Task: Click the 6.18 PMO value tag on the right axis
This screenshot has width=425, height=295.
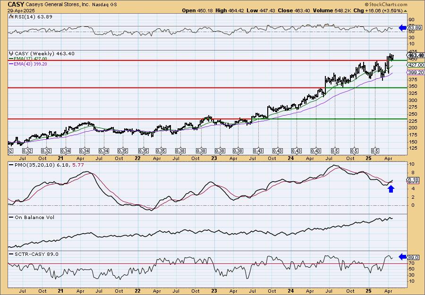Action: pos(414,180)
